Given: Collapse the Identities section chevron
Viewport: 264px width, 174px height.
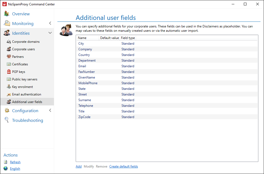Looking at the screenshot, I should coord(50,33).
